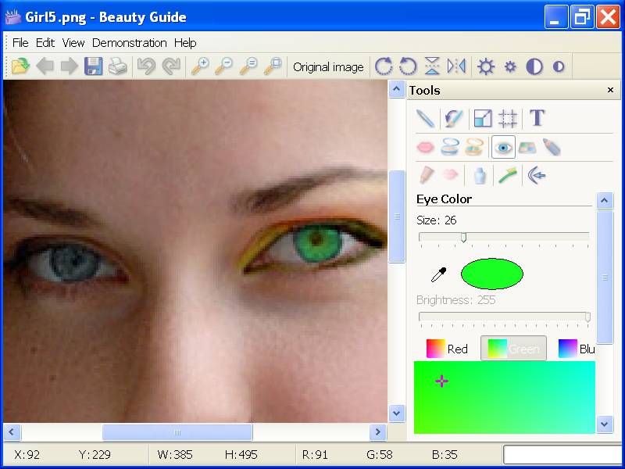Image resolution: width=625 pixels, height=469 pixels.
Task: Switch to Blue color palette tab
Action: coord(577,349)
